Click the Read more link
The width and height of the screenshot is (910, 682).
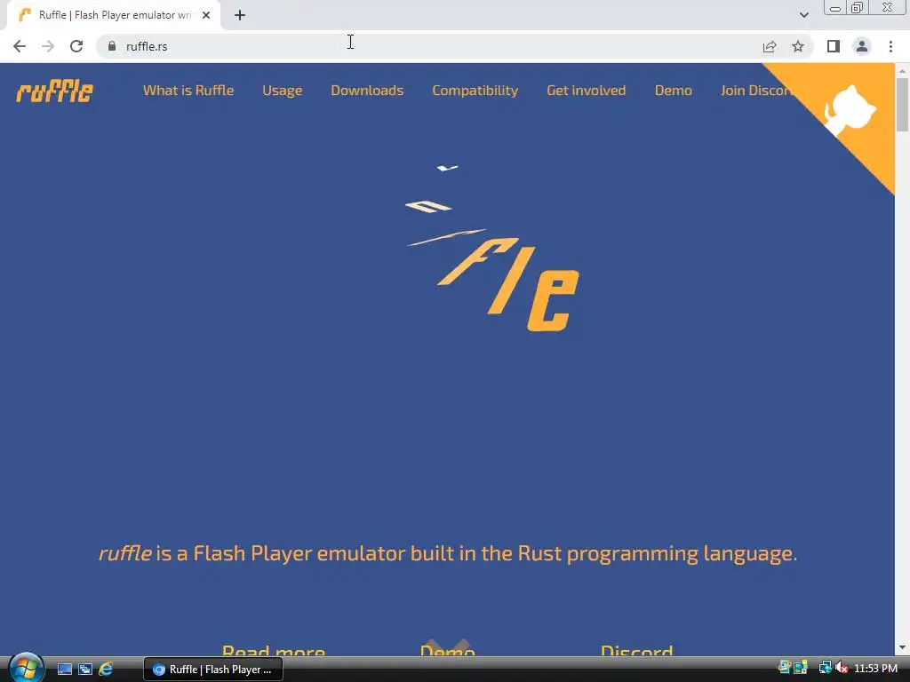[274, 649]
